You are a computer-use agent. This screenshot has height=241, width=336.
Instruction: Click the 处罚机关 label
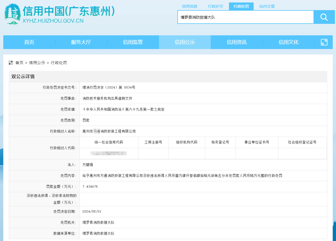point(69,223)
